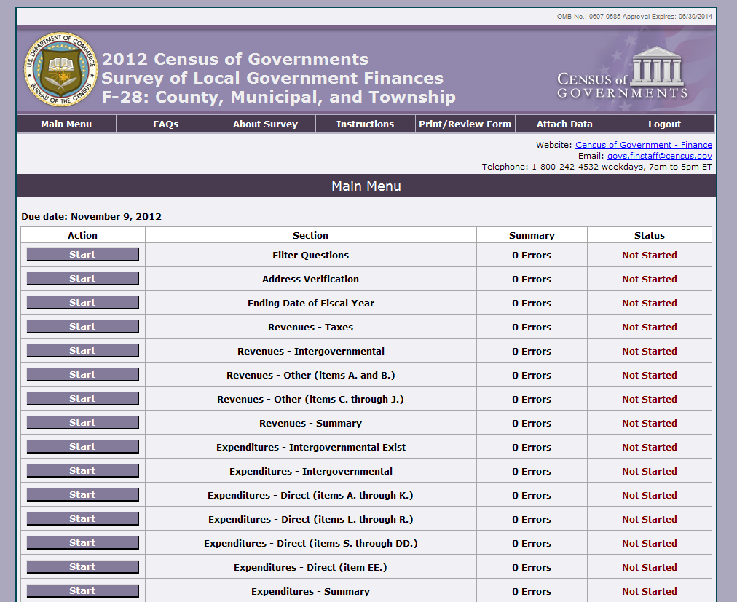Image resolution: width=737 pixels, height=602 pixels.
Task: Click "Not Started" status for Address Verification
Action: [x=650, y=279]
